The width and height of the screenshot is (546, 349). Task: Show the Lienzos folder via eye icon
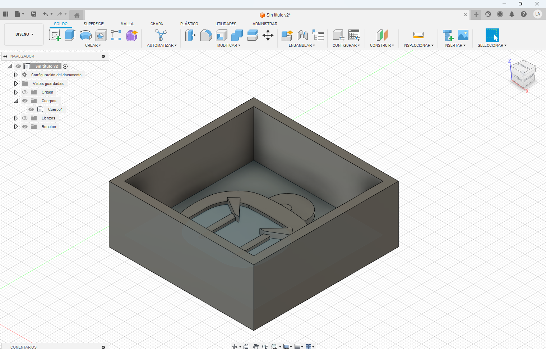(x=25, y=118)
